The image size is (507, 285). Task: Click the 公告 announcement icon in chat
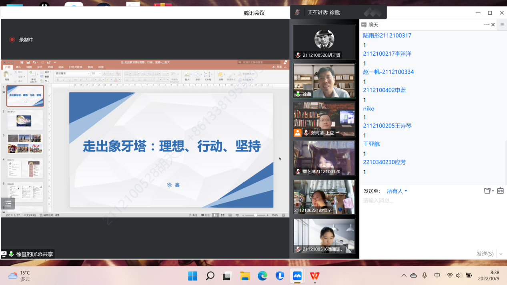(500, 191)
